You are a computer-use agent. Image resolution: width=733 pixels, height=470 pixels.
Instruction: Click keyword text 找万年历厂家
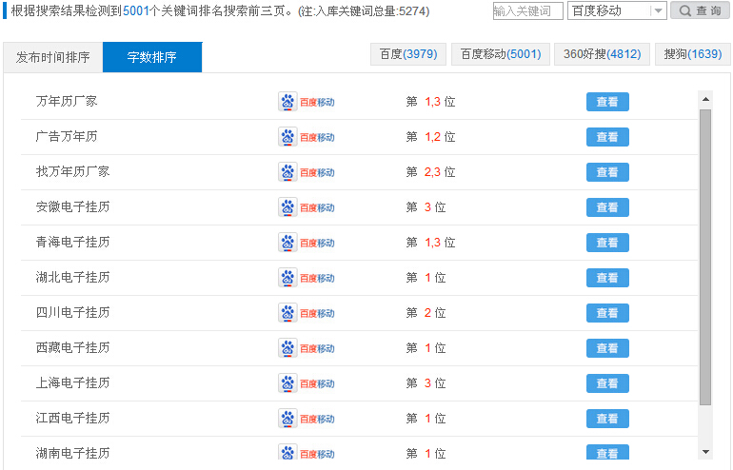tap(72, 171)
